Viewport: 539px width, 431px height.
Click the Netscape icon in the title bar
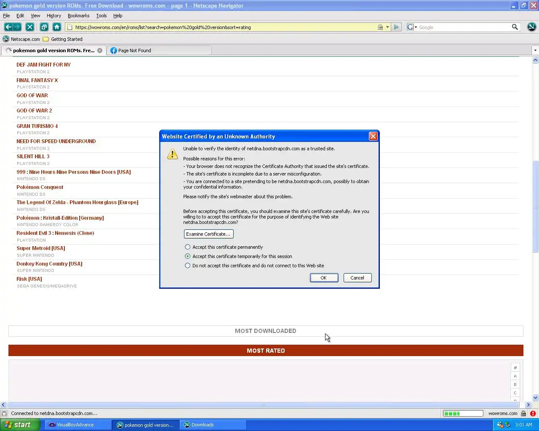pyautogui.click(x=4, y=5)
